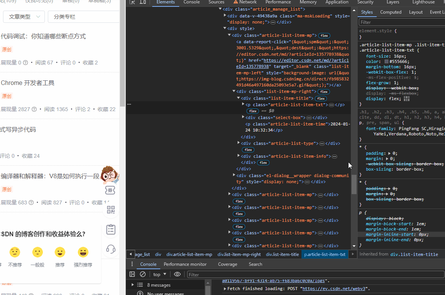Toggle the flex badge on list-item-mp-right
This screenshot has width=445, height=295.
[324, 92]
